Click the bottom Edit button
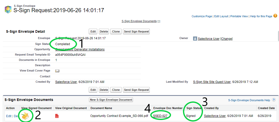The height and width of the screenshot is (122, 279). point(93,90)
